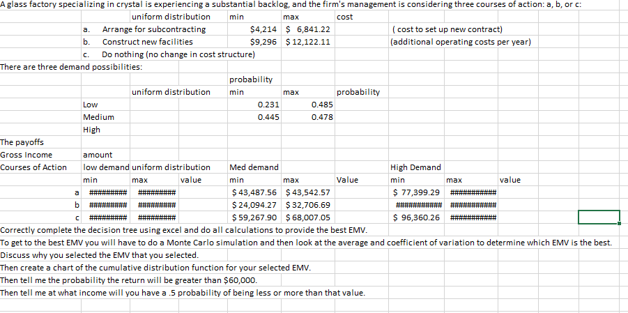Select the 'Arrange for subcontracting' cell
Viewport: 628px width, 313px height.
tap(153, 29)
